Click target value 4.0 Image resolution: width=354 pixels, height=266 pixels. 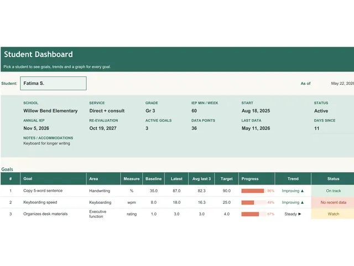pos(226,214)
